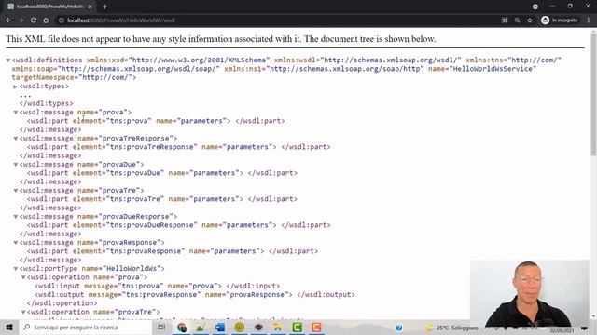Click the blue help icon in taskbar
This screenshot has height=335, width=597.
click(398, 328)
